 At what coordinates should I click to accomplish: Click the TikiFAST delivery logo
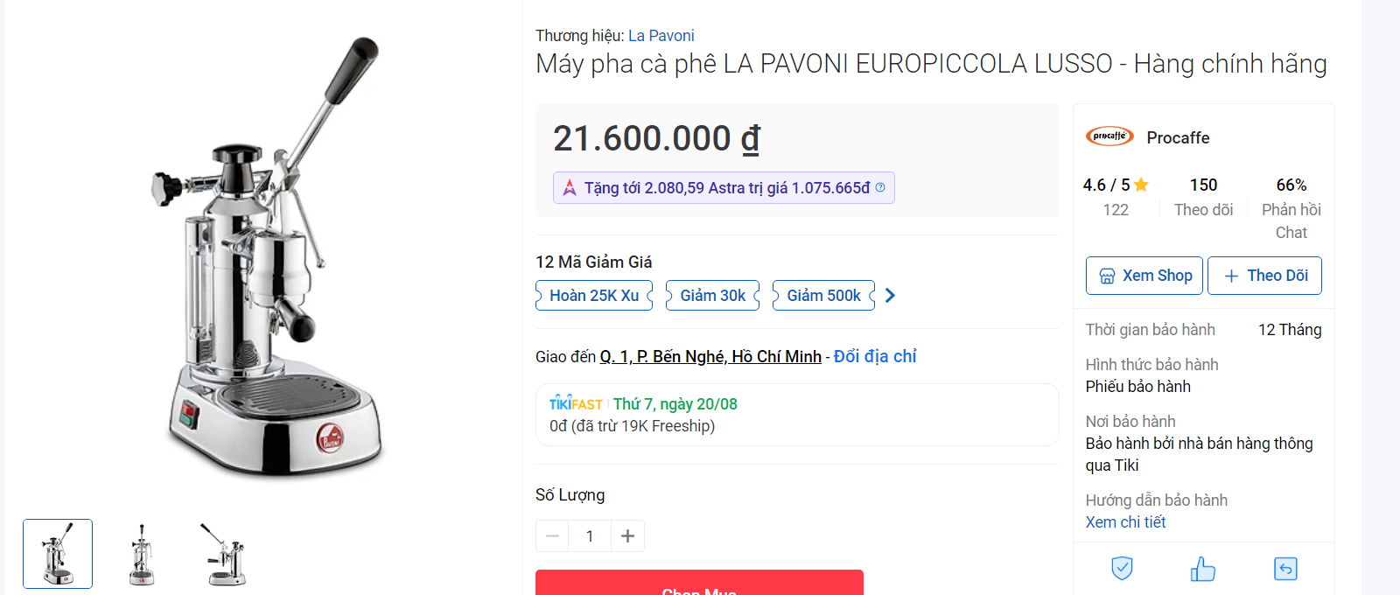(x=576, y=403)
